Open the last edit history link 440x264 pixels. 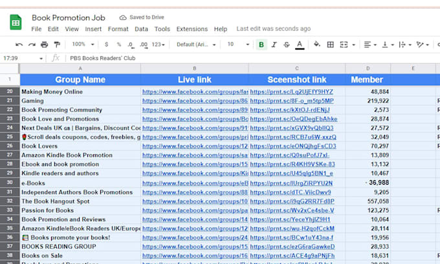(273, 28)
